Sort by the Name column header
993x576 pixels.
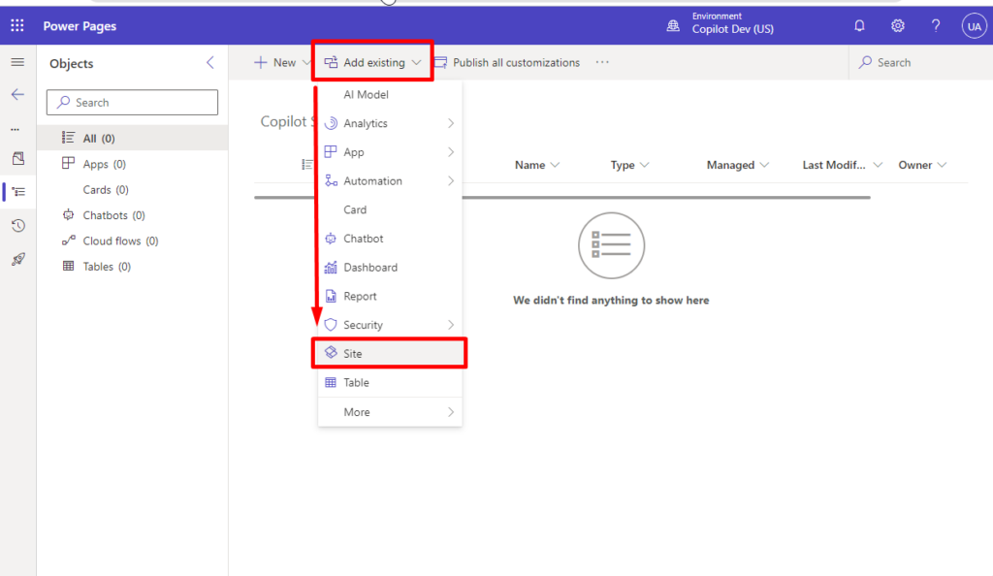point(537,165)
